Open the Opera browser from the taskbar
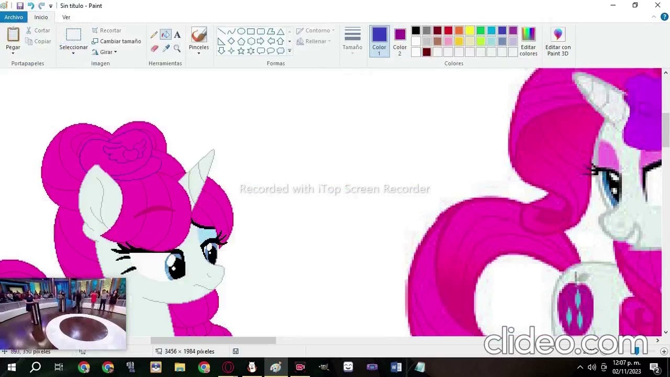670x377 pixels. point(228,367)
